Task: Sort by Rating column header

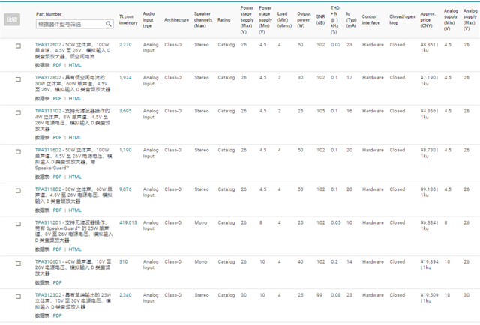Action: (x=224, y=20)
